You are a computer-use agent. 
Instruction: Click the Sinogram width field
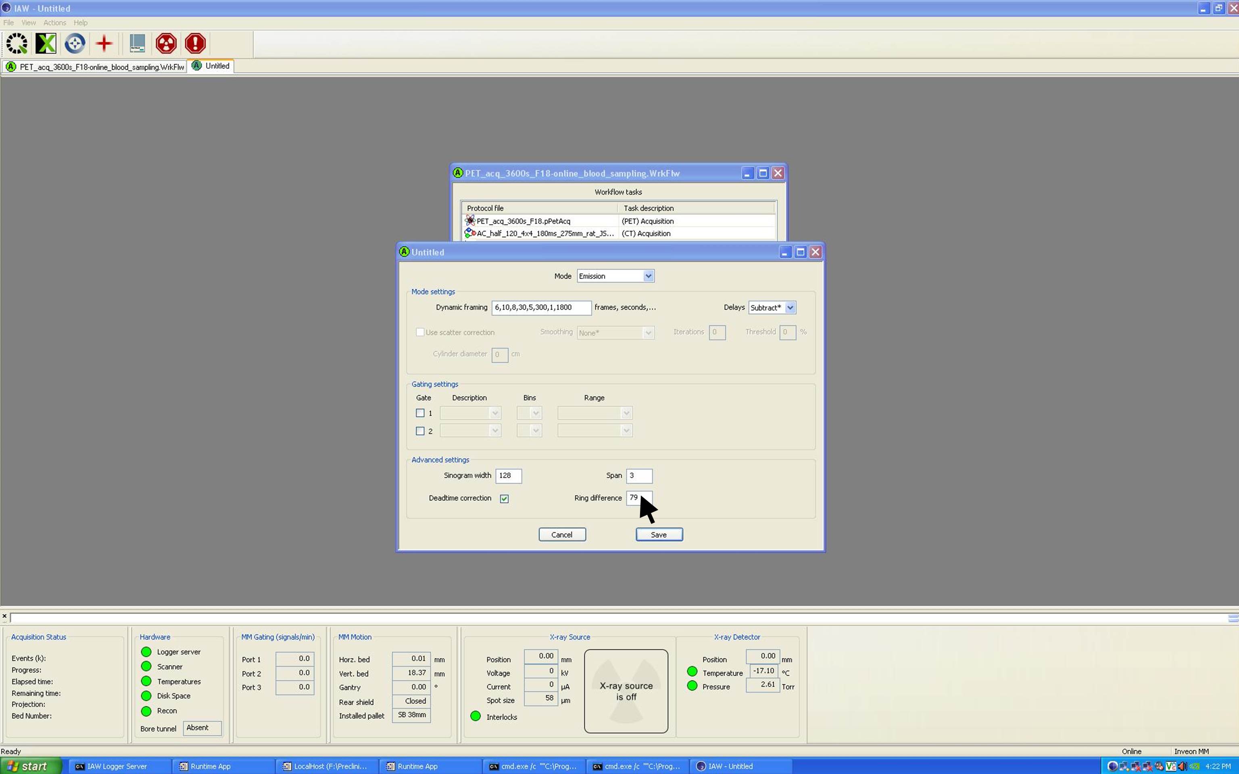point(508,476)
